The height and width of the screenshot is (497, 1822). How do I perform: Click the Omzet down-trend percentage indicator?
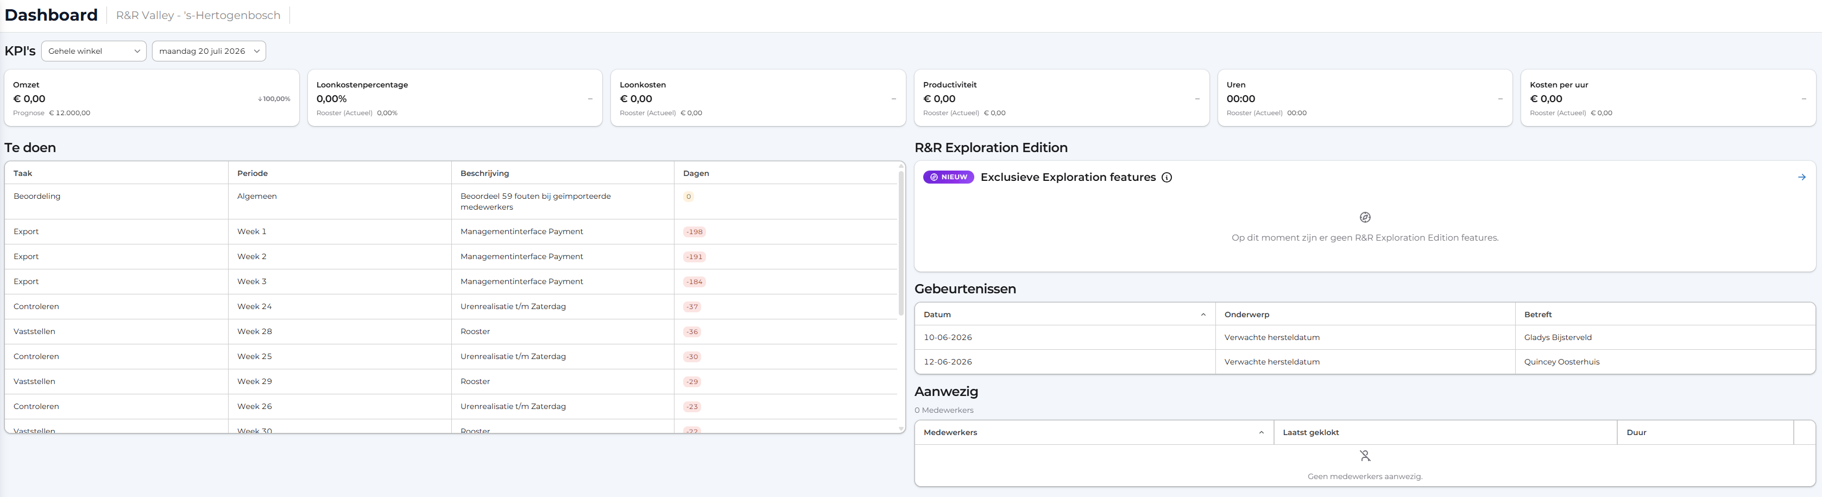pos(274,99)
